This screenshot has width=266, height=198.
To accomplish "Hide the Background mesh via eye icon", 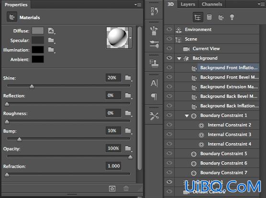I will [x=169, y=58].
